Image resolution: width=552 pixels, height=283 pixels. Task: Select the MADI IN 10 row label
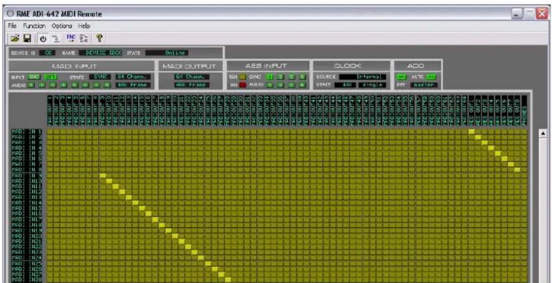coord(27,181)
